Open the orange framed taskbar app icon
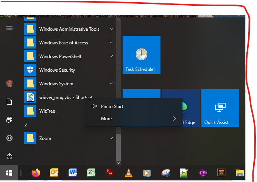Viewport: 257px width, 182px height. tap(221, 173)
